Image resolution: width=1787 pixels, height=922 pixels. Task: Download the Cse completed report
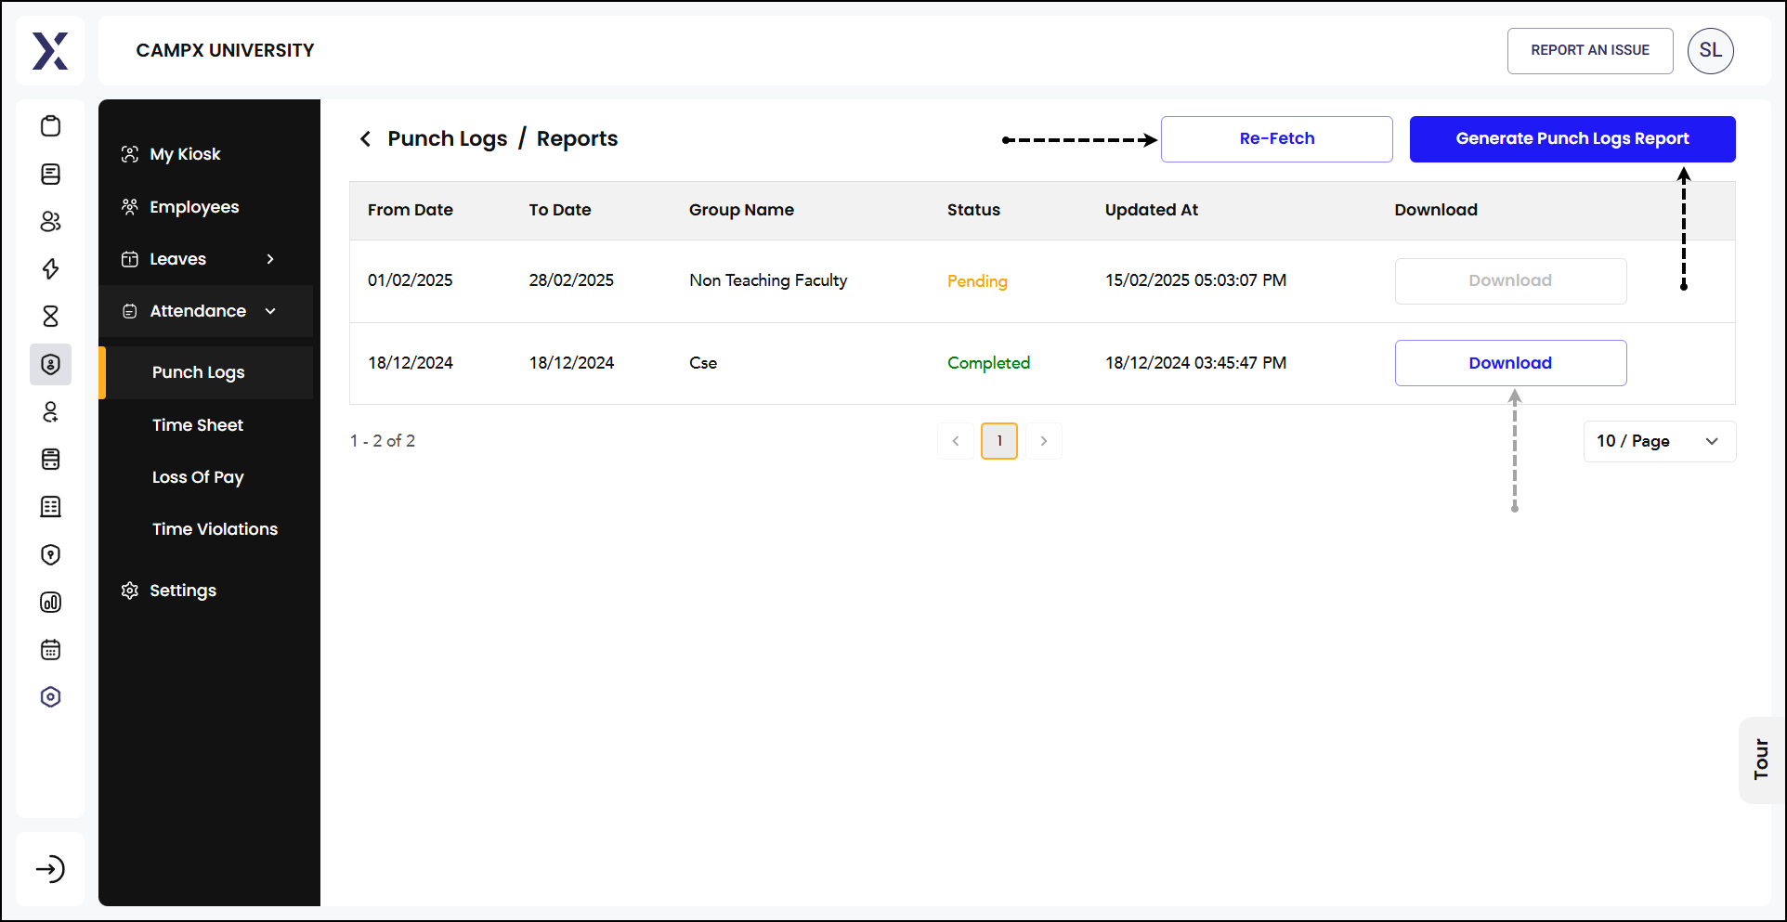click(x=1511, y=363)
